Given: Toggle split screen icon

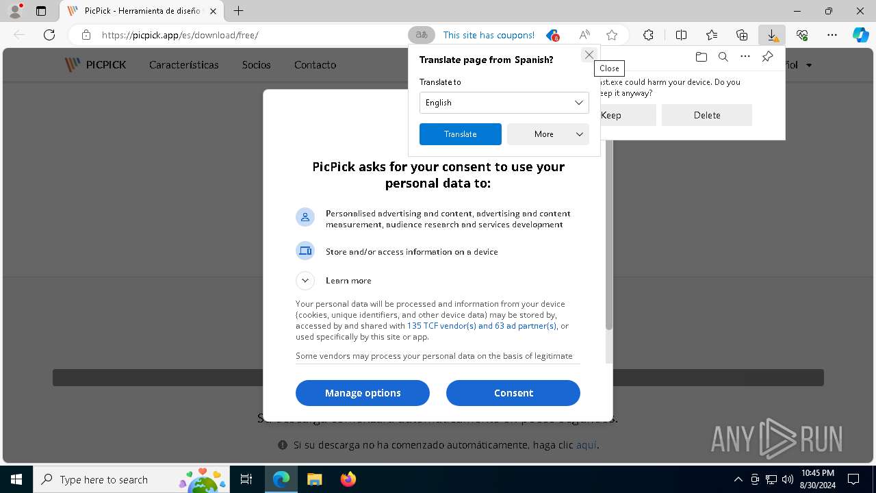Looking at the screenshot, I should [681, 35].
